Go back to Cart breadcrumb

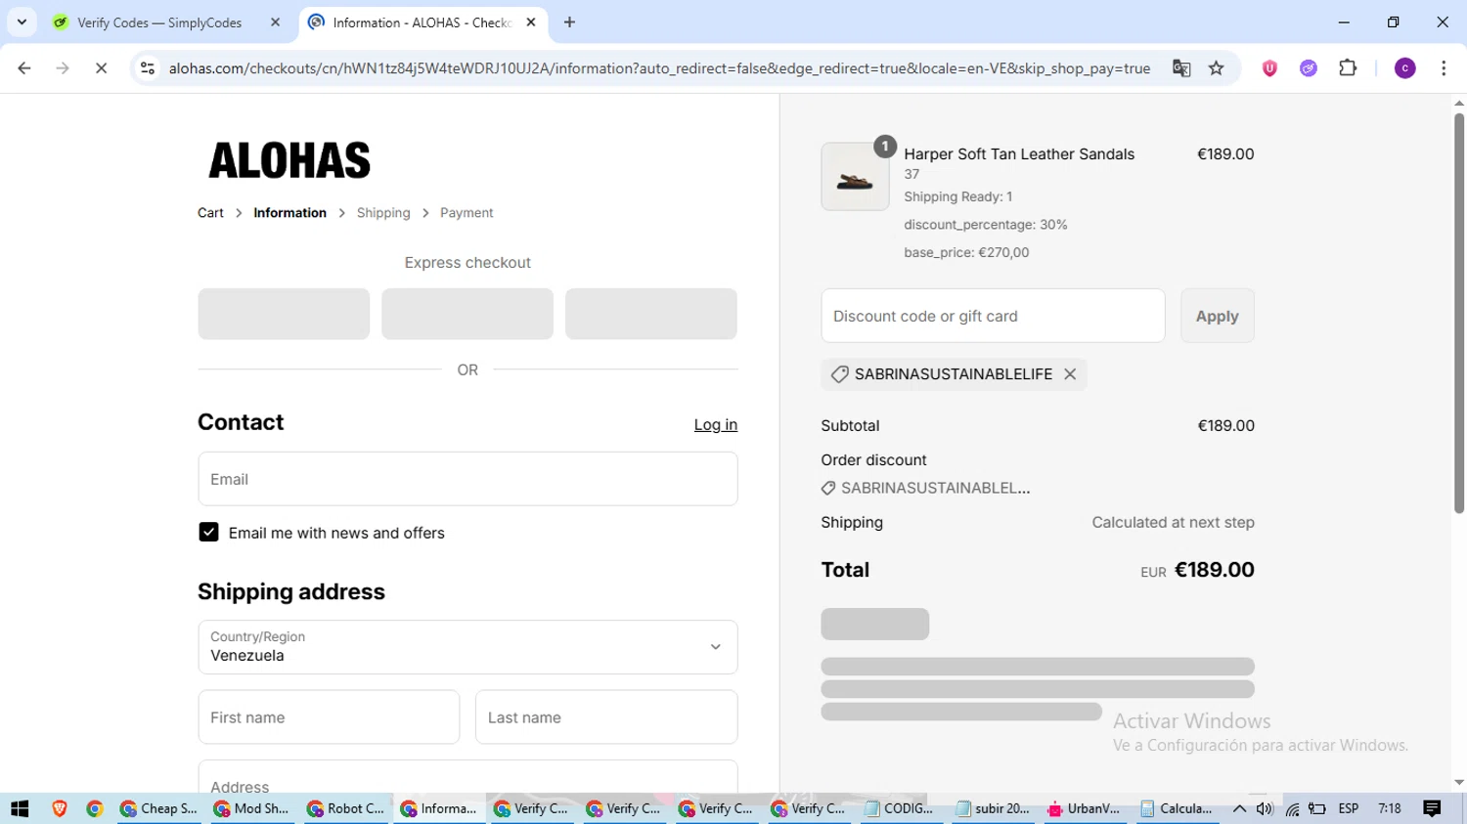point(210,213)
